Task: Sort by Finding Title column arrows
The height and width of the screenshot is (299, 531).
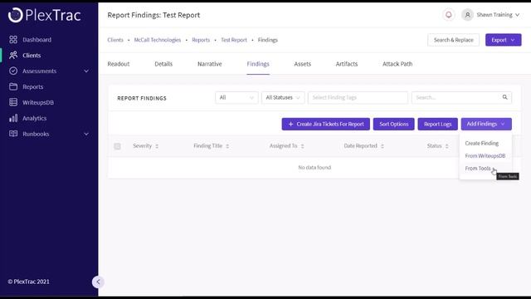Action: click(227, 146)
